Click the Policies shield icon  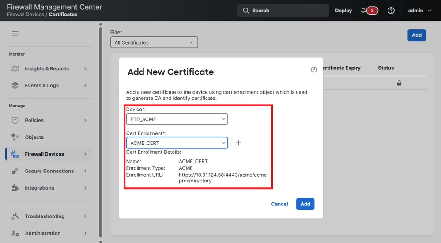pos(15,120)
